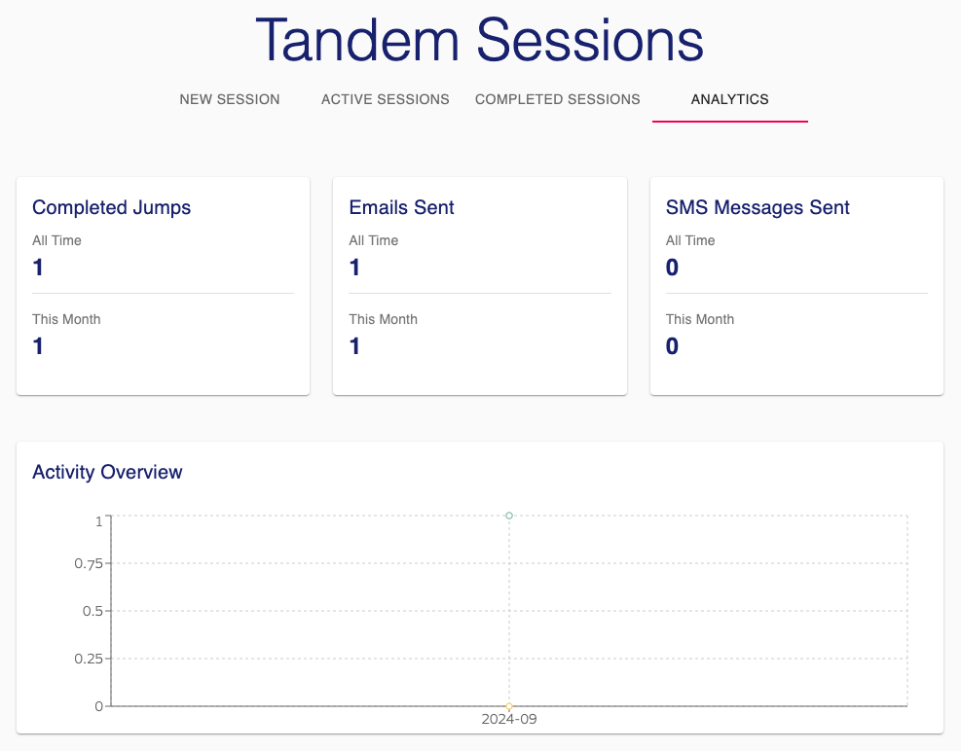Click the Emails Sent This Month value

click(x=354, y=346)
